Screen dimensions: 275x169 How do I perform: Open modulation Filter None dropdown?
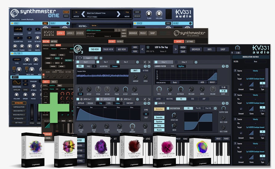[x=256, y=61]
